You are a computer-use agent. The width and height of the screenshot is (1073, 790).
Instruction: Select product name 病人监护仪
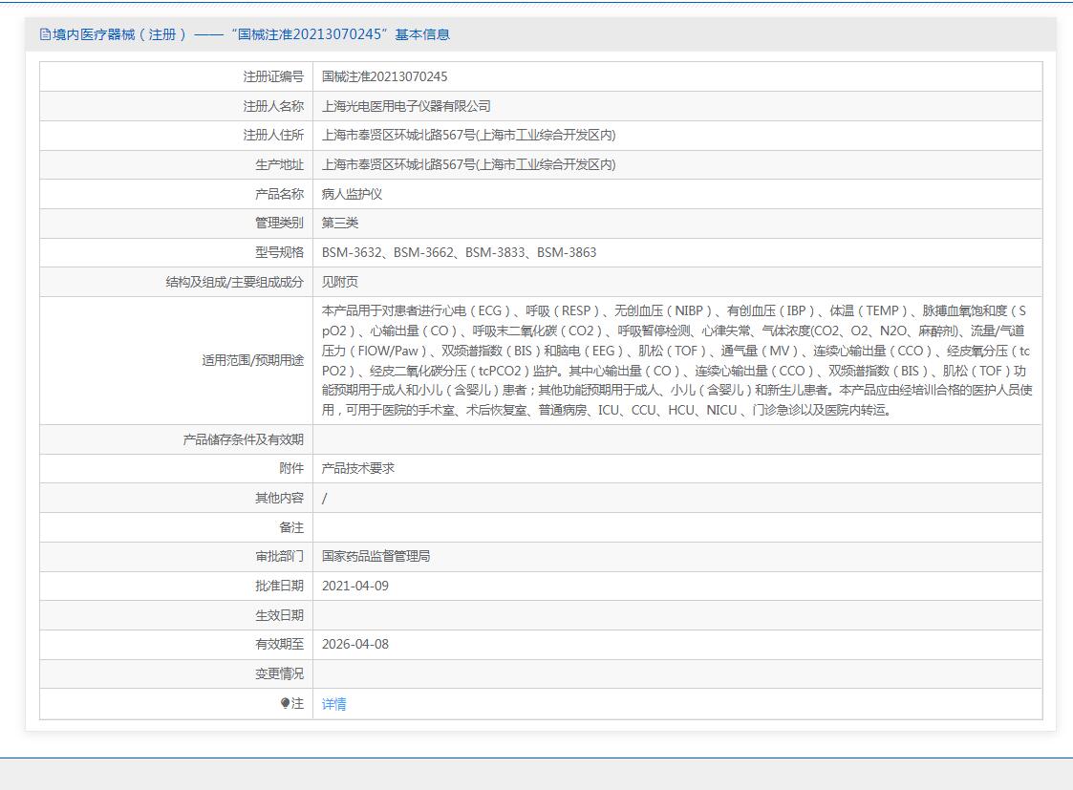352,194
